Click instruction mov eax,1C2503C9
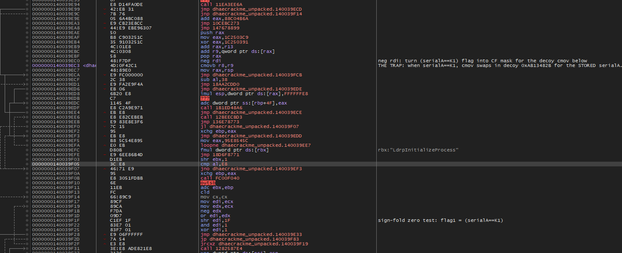This screenshot has height=253, width=622. tap(224, 37)
